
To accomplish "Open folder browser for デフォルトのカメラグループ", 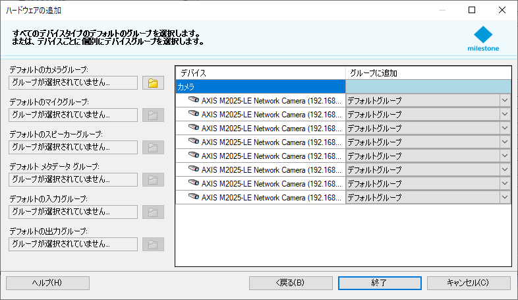I will tap(153, 83).
